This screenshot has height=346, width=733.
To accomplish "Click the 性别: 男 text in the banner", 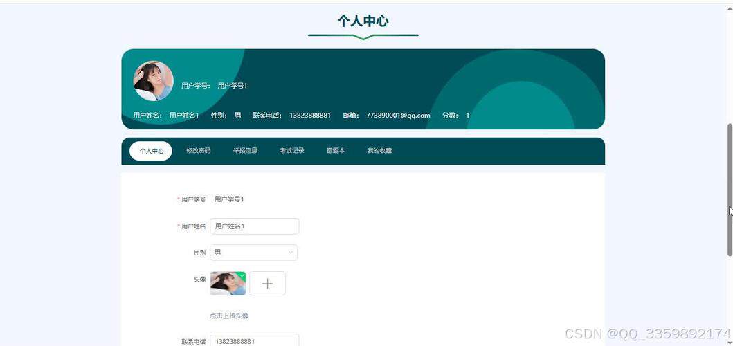I will [226, 116].
